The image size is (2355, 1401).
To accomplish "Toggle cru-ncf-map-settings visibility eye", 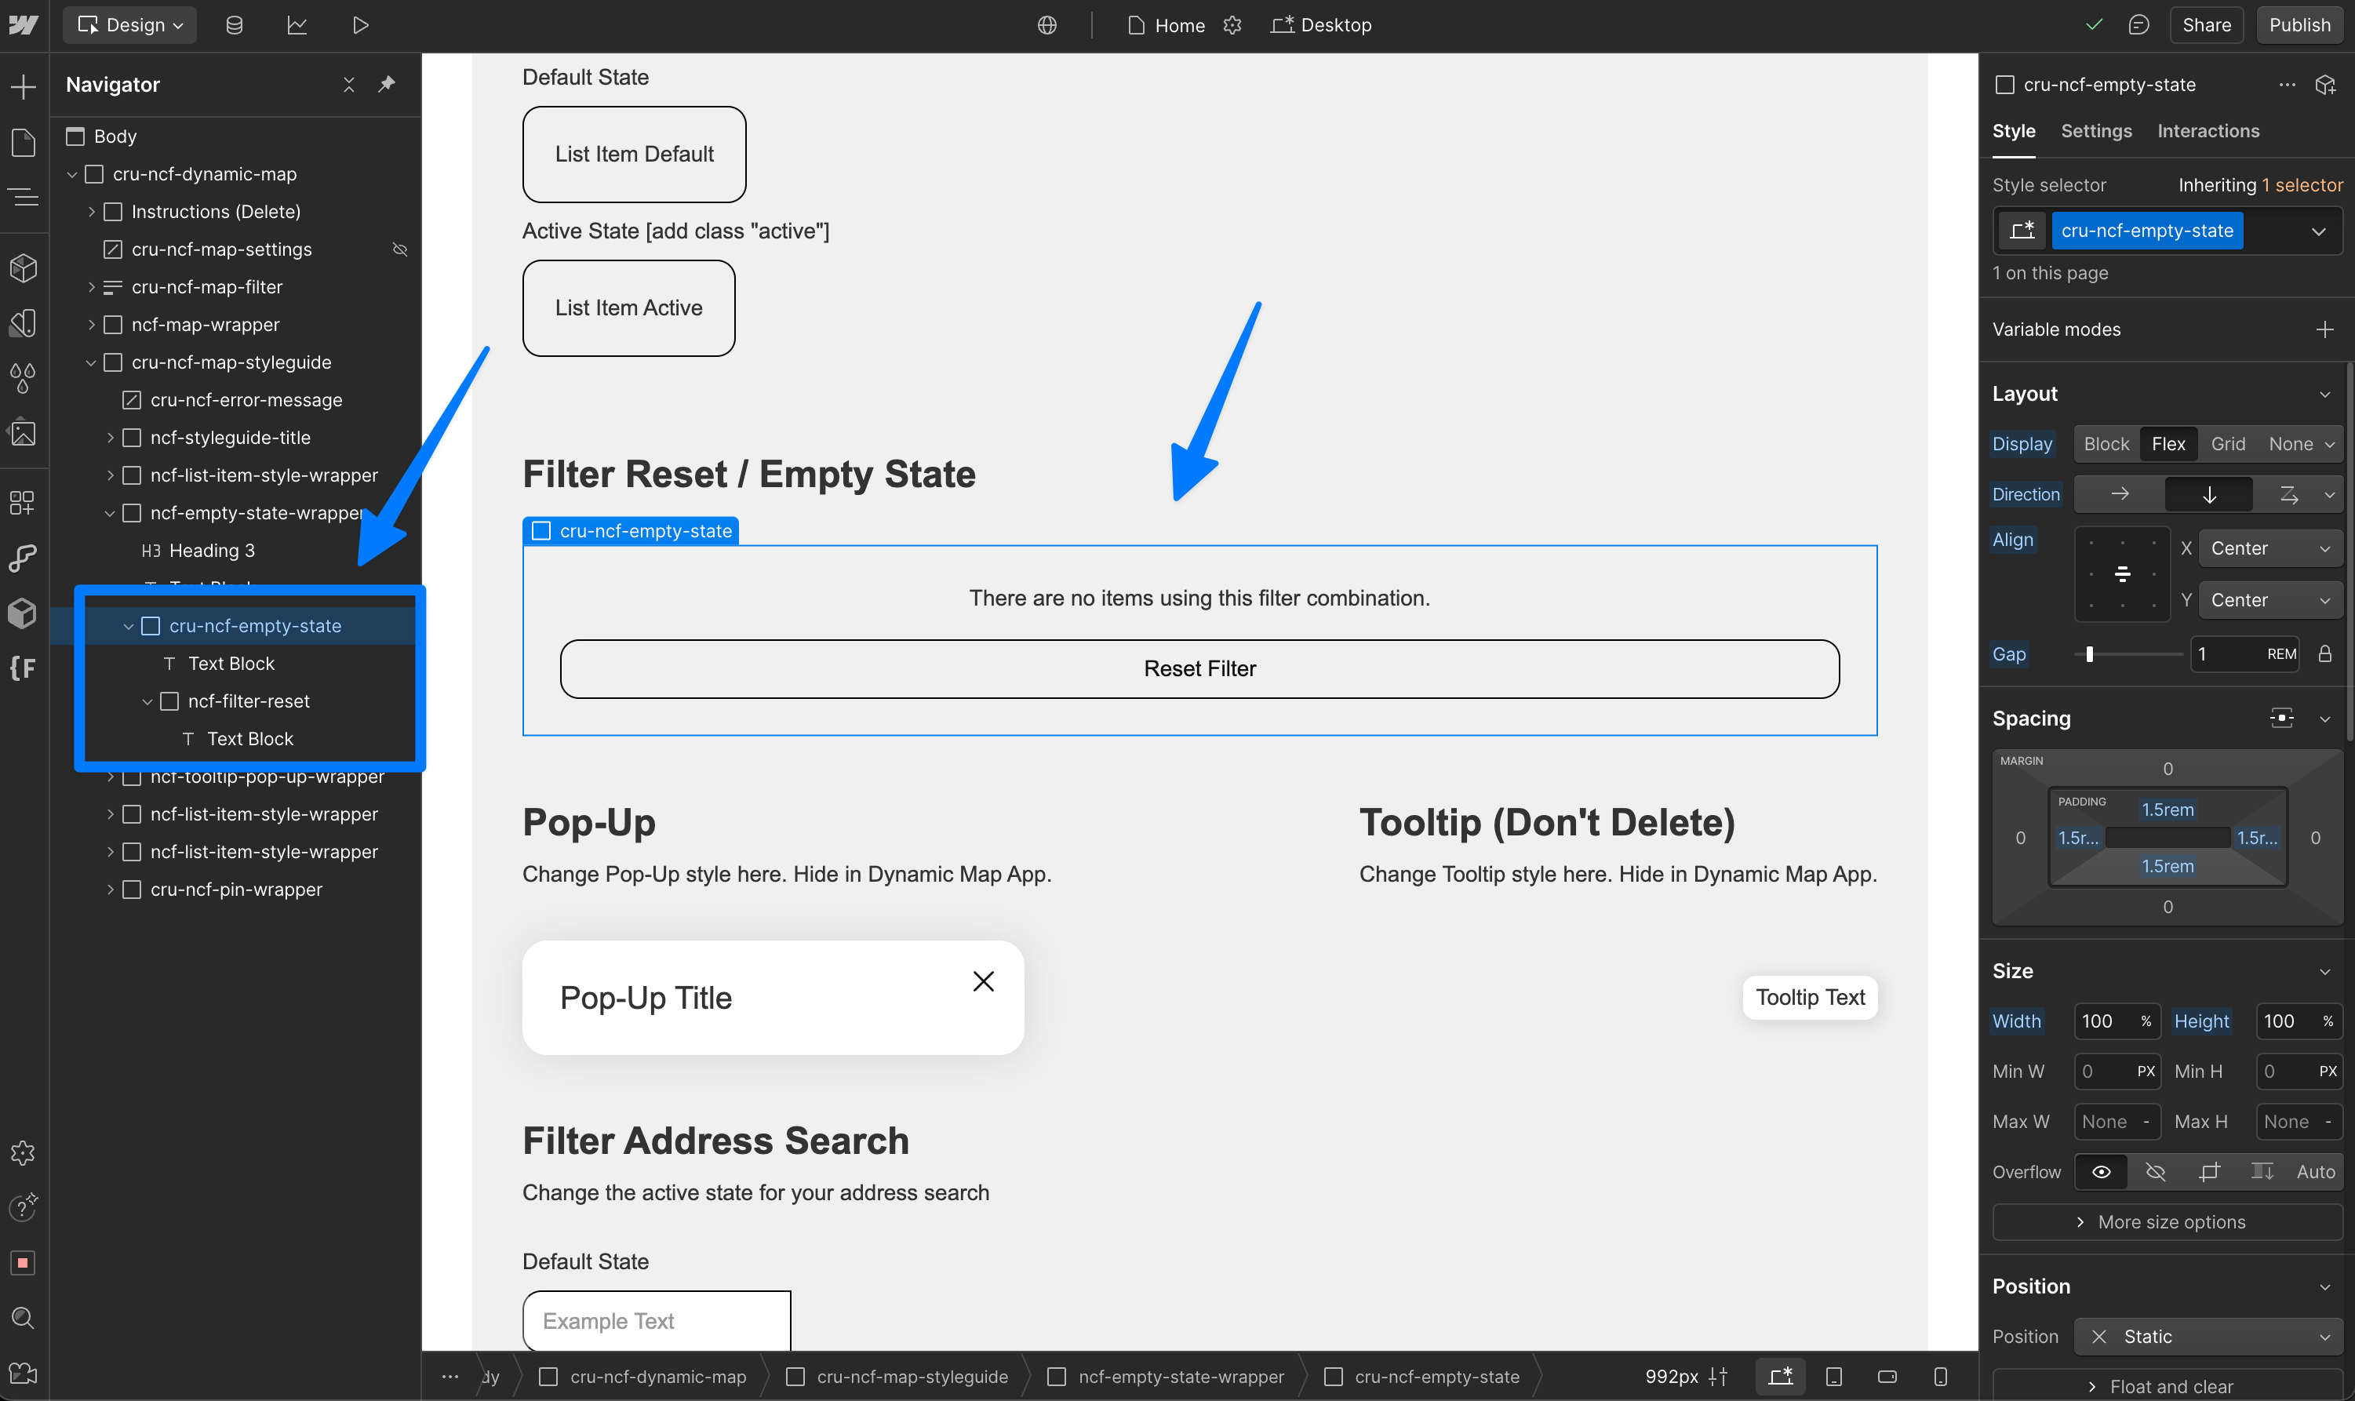I will point(400,249).
